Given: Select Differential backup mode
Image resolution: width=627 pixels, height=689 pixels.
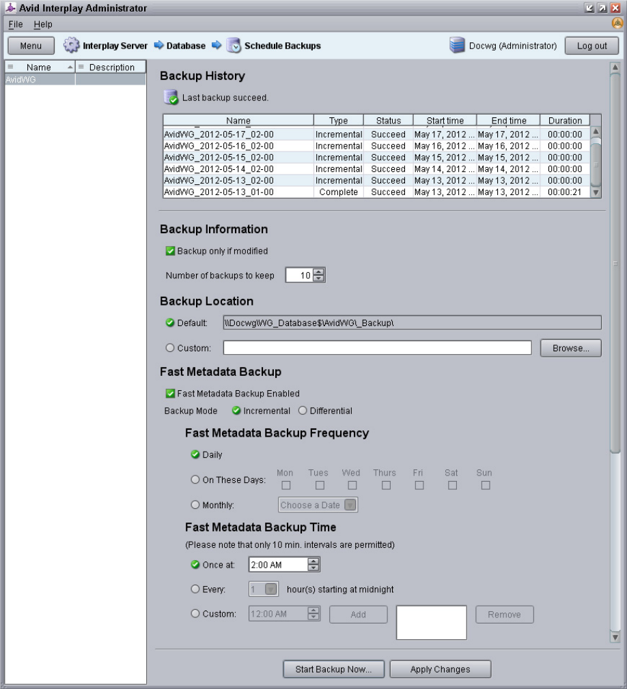Looking at the screenshot, I should coord(303,411).
